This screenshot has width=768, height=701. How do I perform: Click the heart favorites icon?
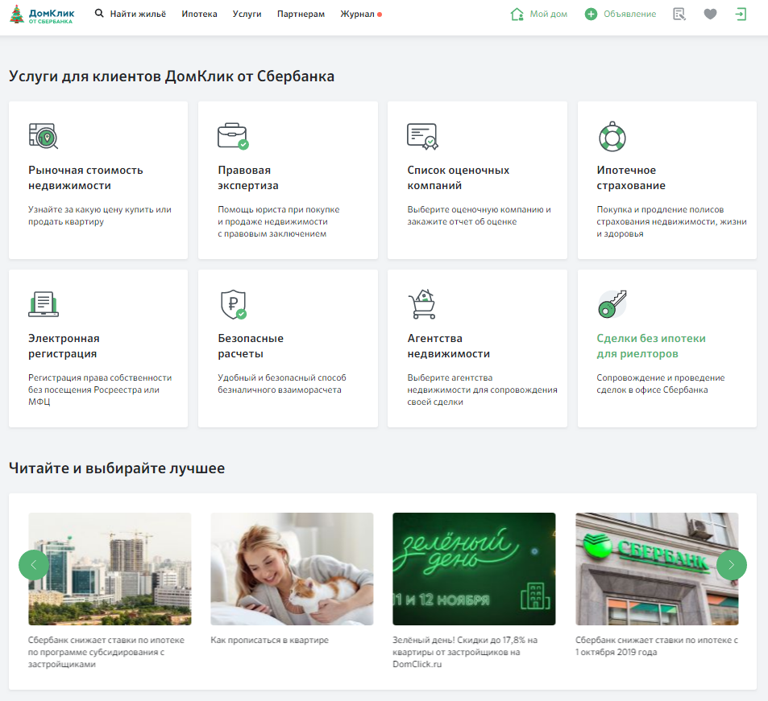tap(710, 14)
